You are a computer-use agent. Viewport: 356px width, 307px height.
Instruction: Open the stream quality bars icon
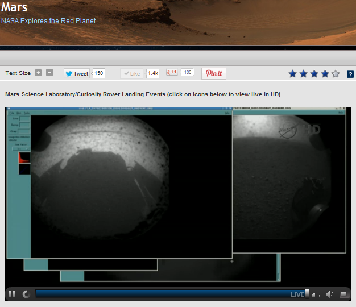tap(316, 294)
